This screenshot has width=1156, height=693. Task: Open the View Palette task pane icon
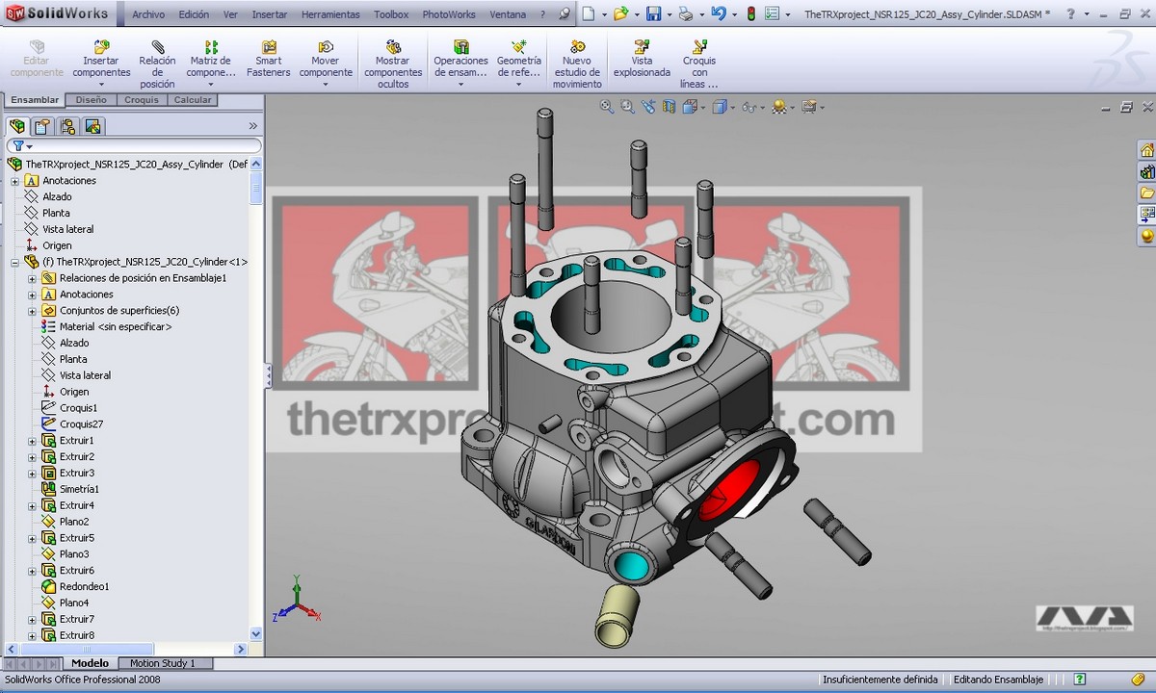(1147, 214)
